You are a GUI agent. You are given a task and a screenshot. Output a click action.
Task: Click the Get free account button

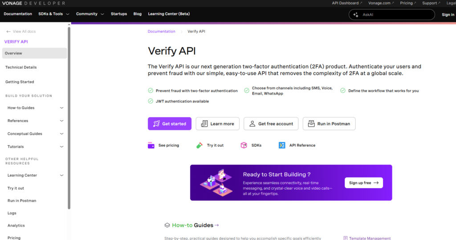tap(271, 124)
